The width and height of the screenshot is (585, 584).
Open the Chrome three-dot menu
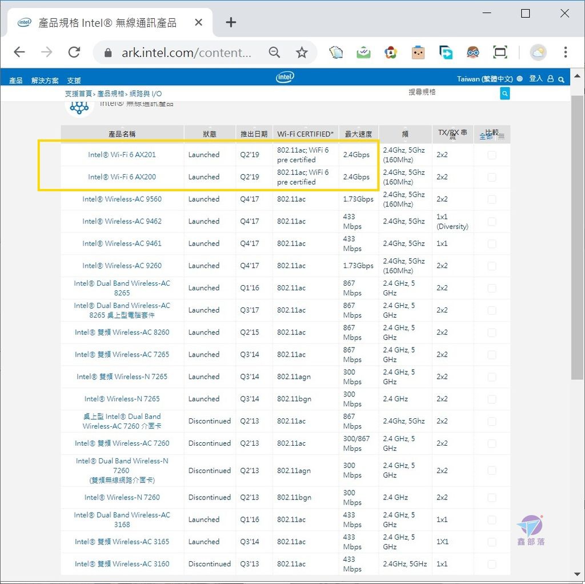(566, 52)
